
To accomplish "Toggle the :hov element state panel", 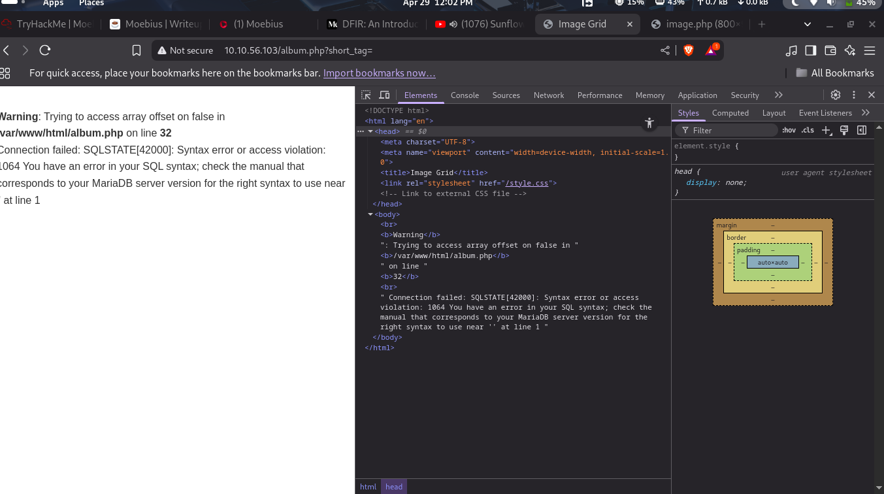I will click(x=789, y=130).
